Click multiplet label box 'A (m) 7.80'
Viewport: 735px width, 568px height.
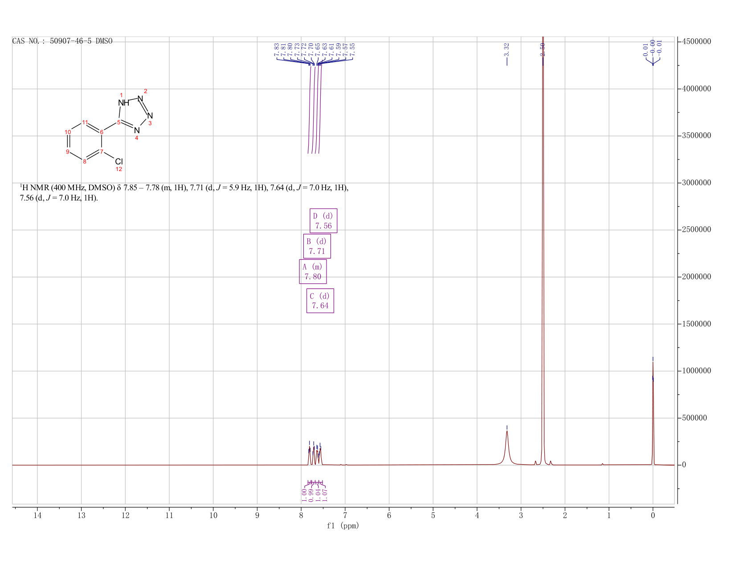click(313, 271)
